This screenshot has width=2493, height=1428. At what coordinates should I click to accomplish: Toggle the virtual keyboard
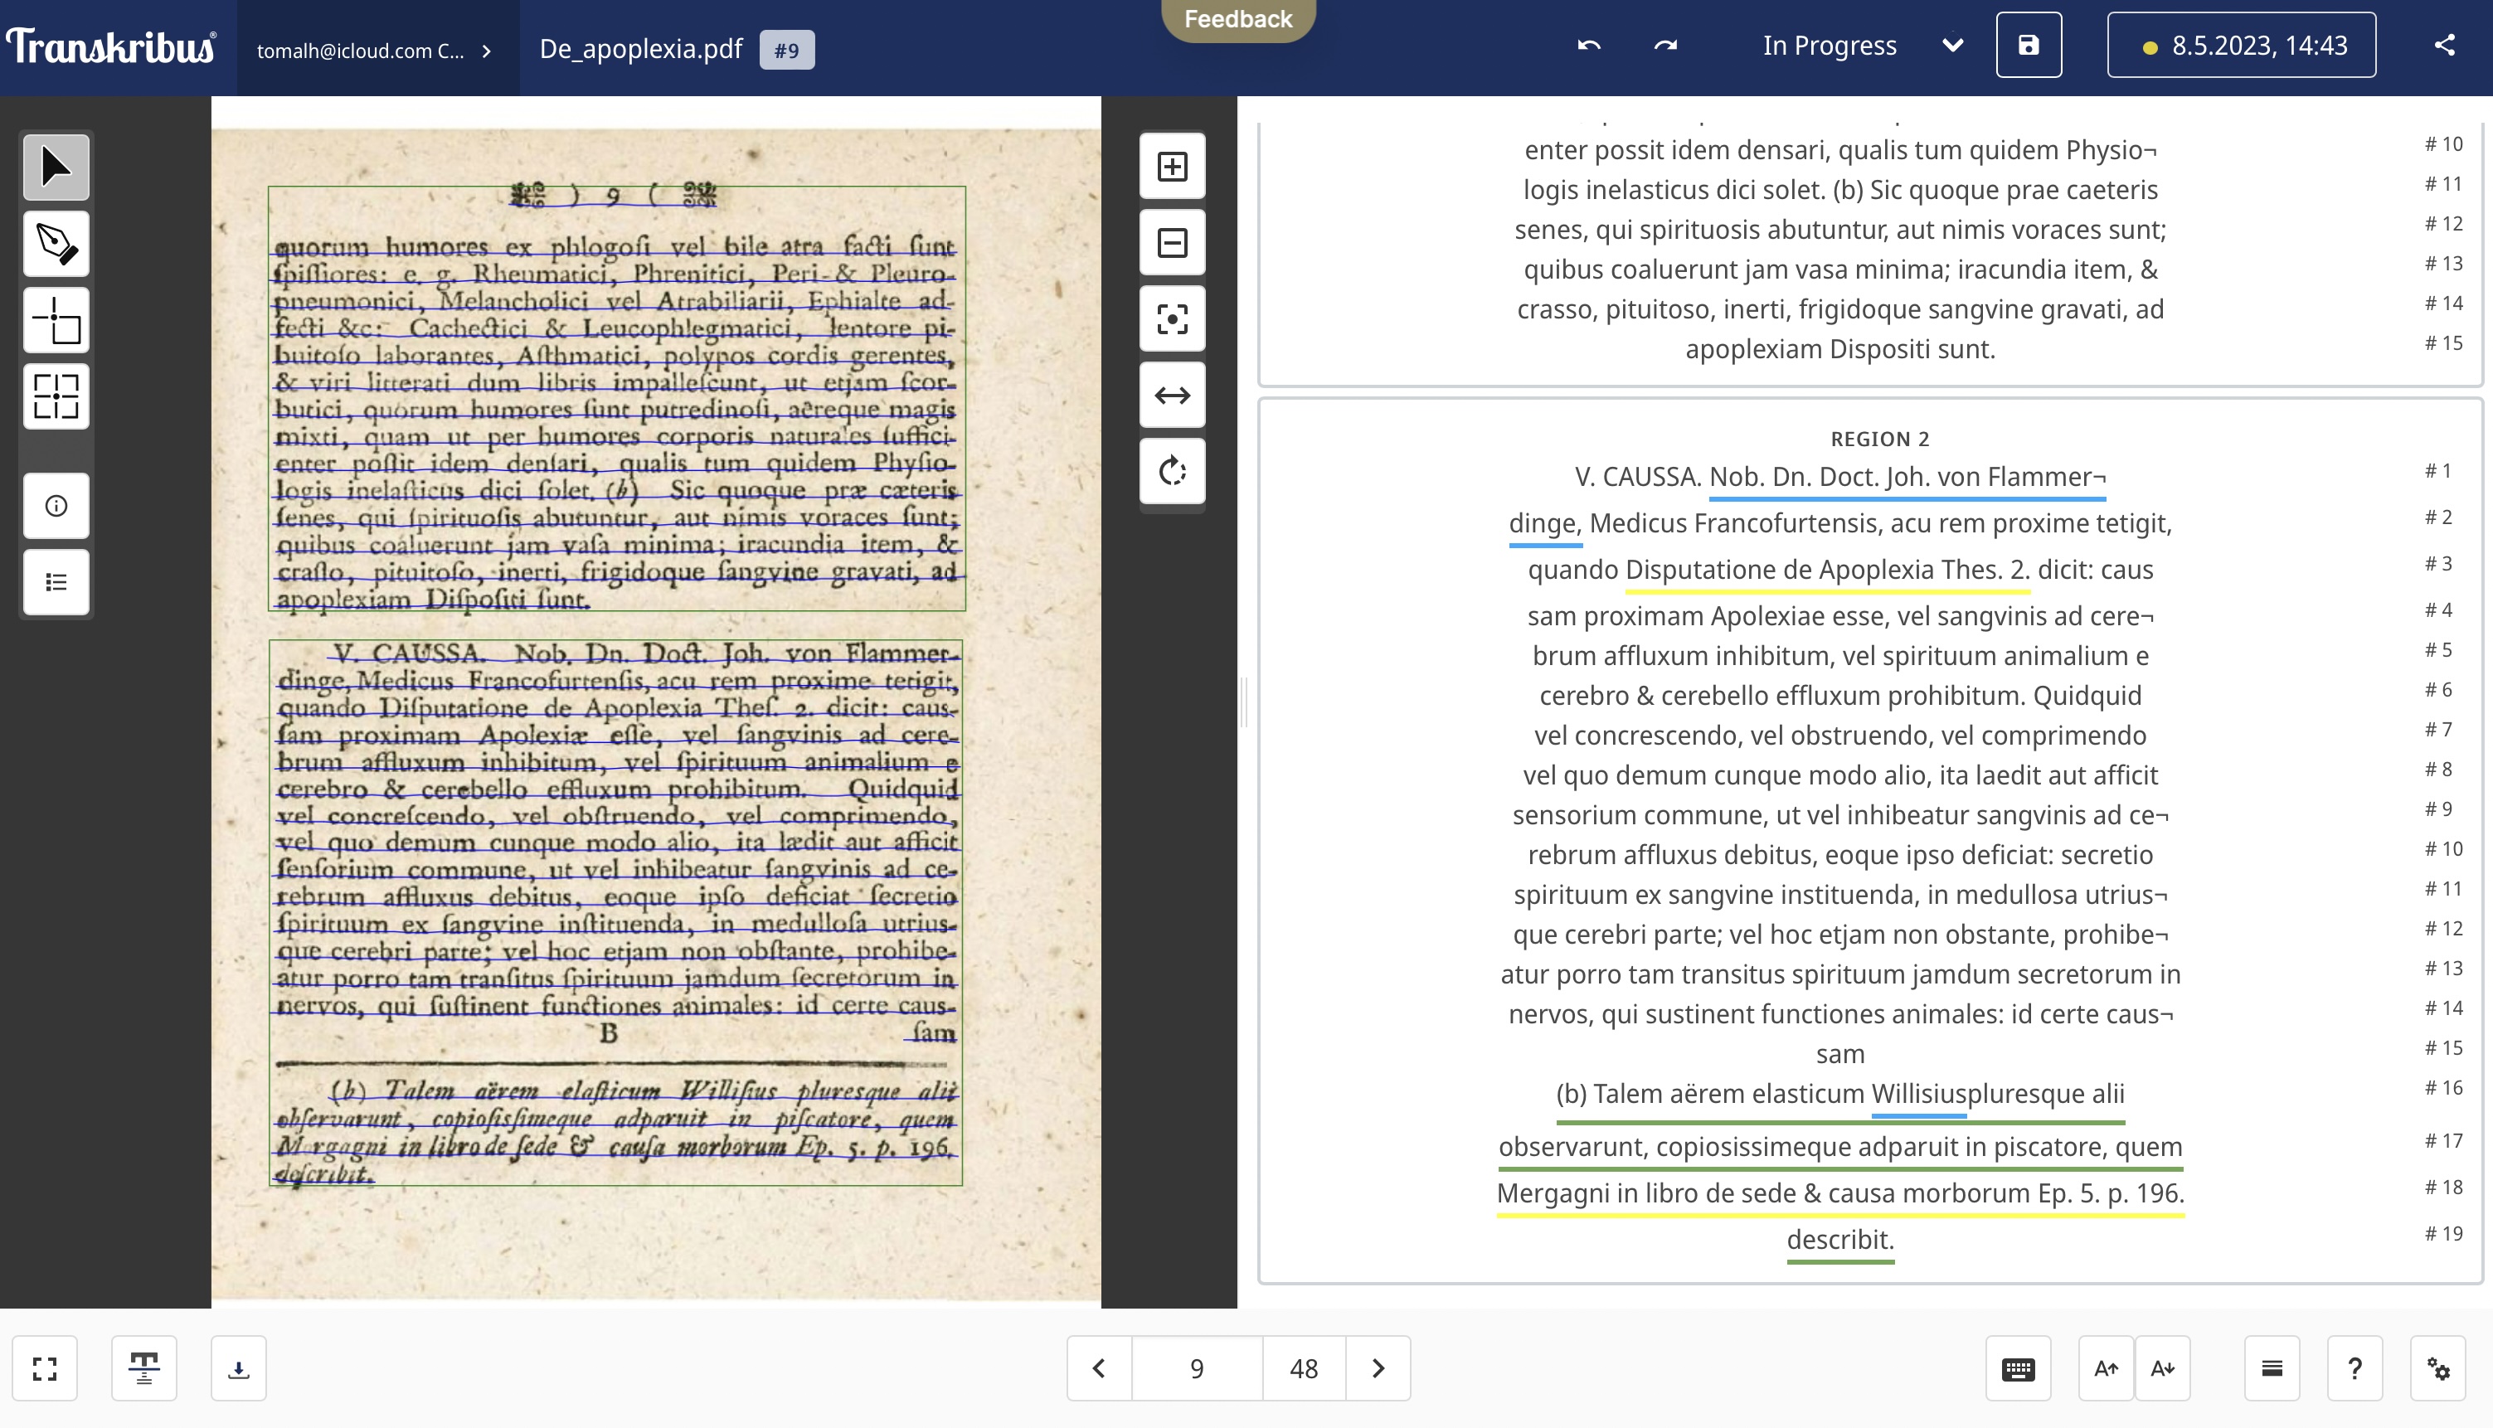pos(2017,1367)
